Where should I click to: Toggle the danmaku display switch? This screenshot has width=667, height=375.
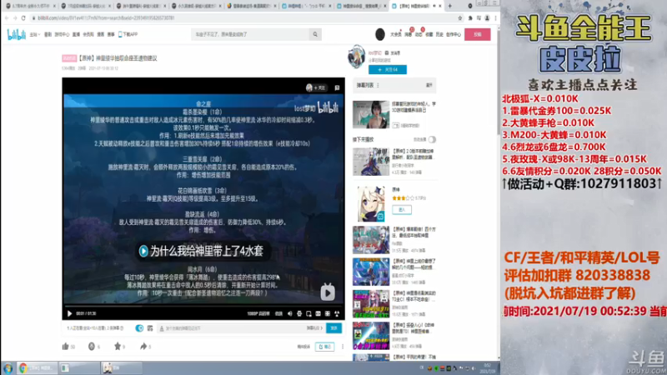[x=139, y=328]
